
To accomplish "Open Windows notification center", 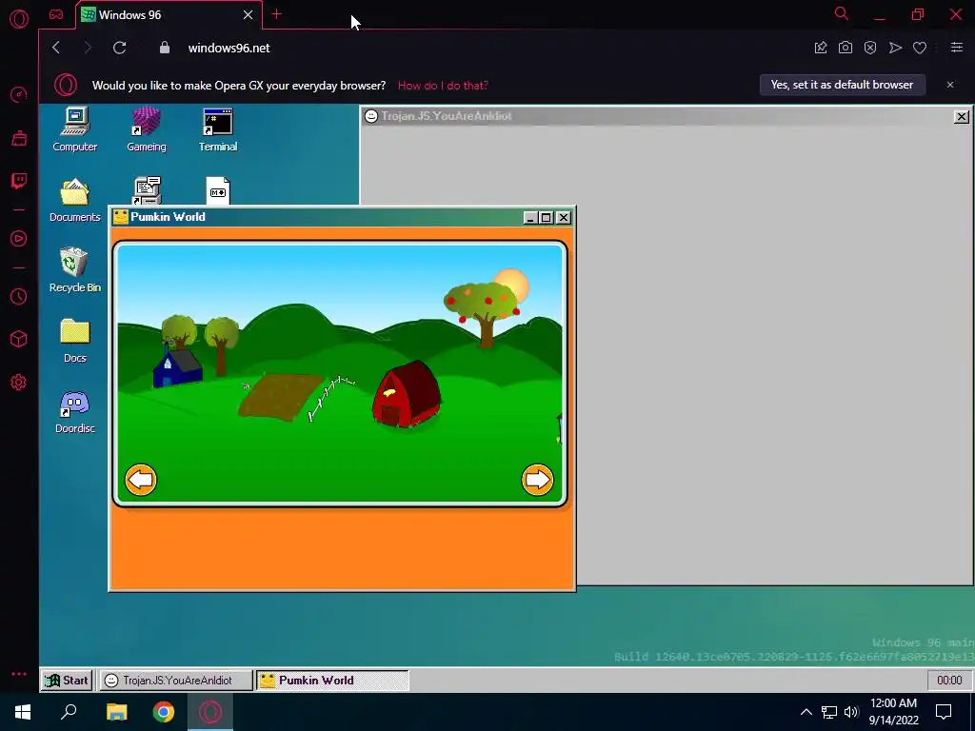I will pyautogui.click(x=944, y=712).
